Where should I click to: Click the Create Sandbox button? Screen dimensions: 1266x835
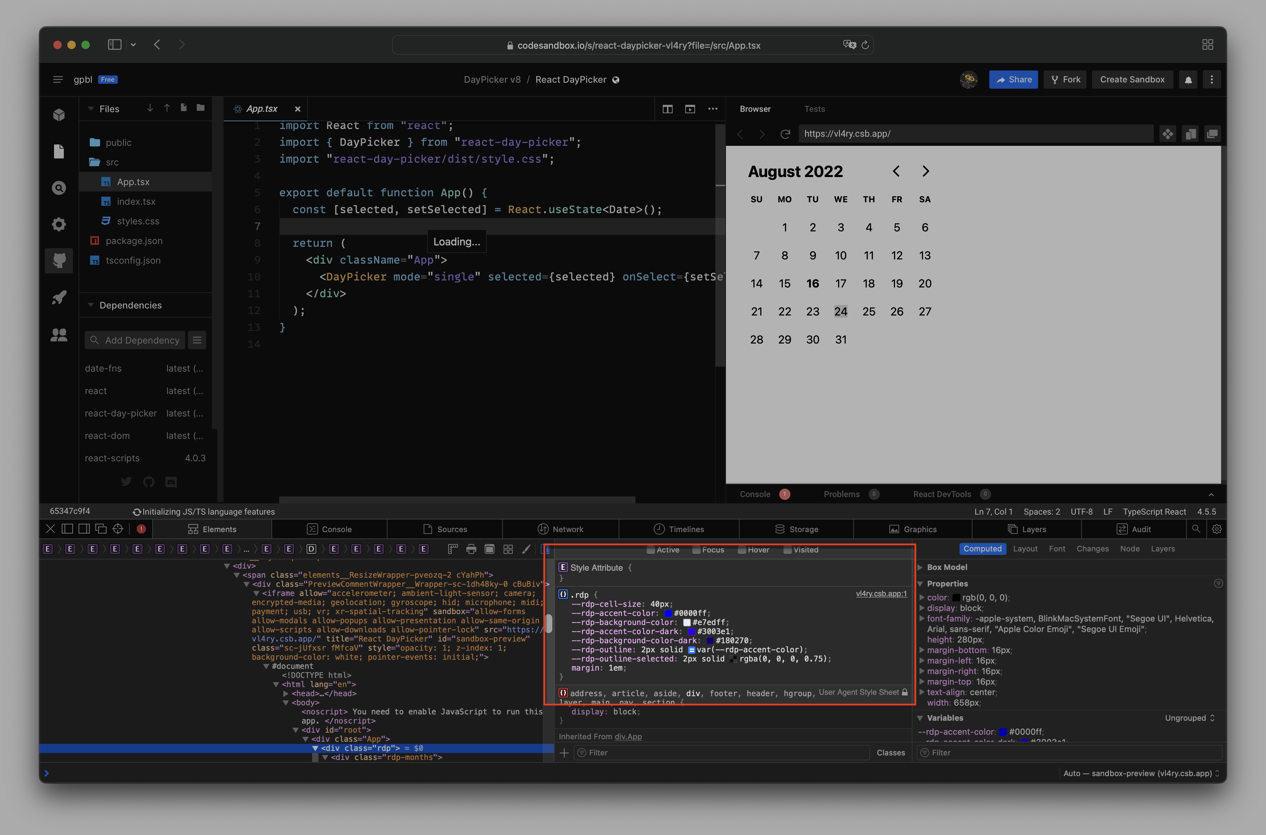pyautogui.click(x=1132, y=79)
